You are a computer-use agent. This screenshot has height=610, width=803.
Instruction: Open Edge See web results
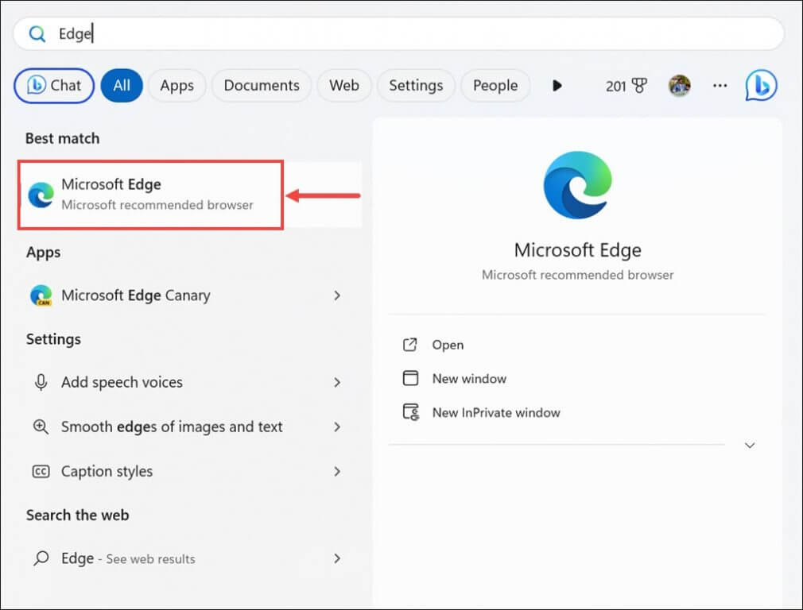[x=186, y=558]
